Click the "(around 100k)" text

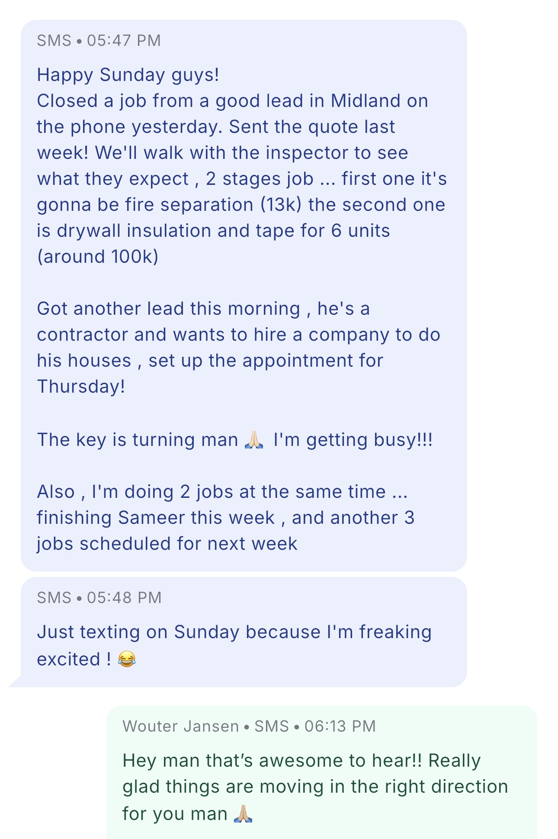98,257
